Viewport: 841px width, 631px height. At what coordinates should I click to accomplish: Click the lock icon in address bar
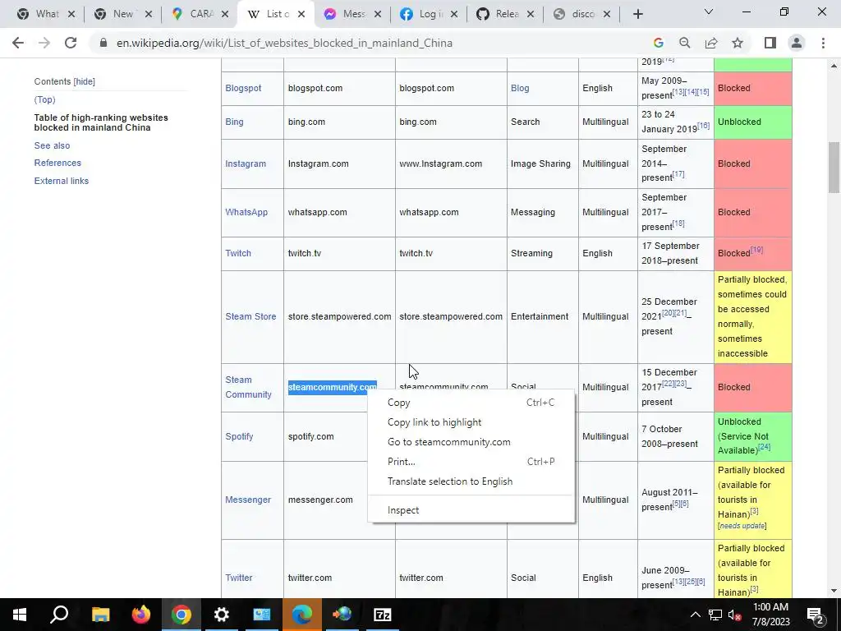(x=103, y=43)
